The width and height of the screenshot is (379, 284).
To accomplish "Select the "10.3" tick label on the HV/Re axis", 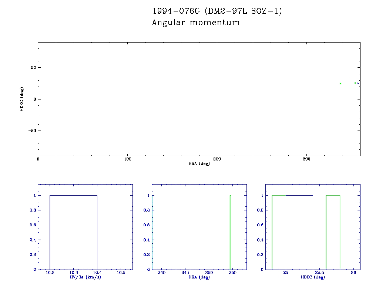I will click(x=74, y=273).
